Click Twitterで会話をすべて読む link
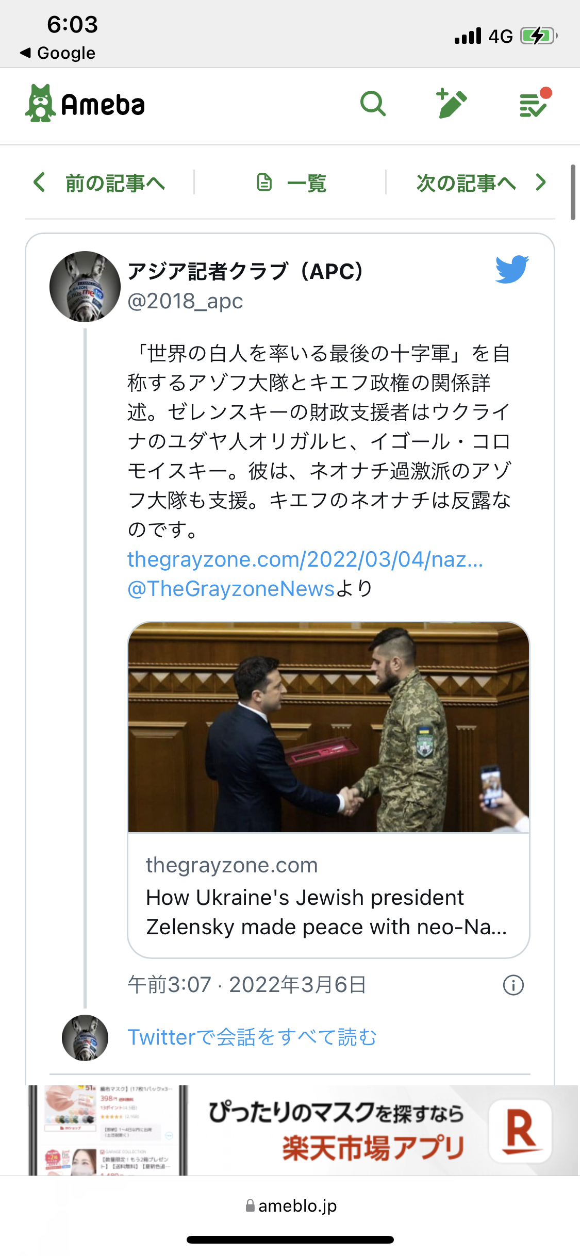580x1256 pixels. point(252,1037)
